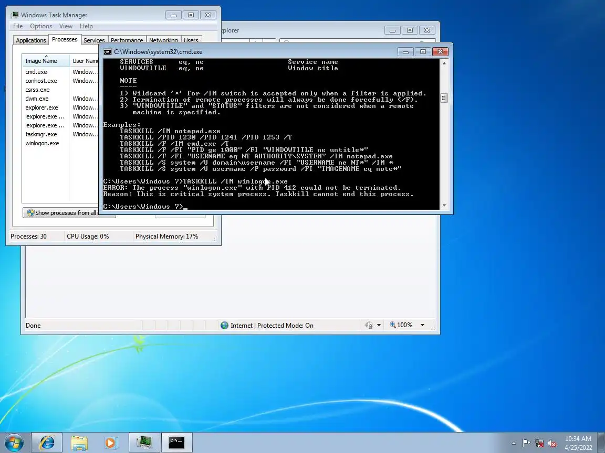Switch to the Performance tab
Viewport: 605px width, 453px height.
[x=127, y=40]
